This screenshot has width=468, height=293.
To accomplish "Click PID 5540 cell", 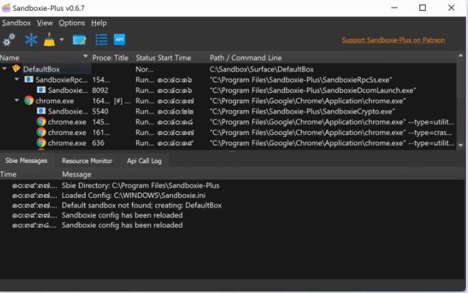I will (x=100, y=111).
